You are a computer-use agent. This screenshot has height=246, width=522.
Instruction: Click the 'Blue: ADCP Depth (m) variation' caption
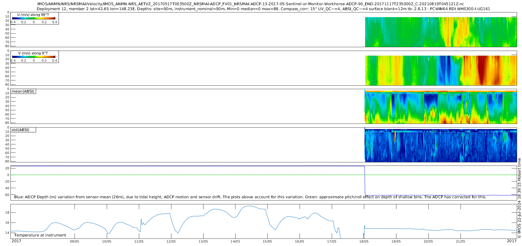pos(250,197)
